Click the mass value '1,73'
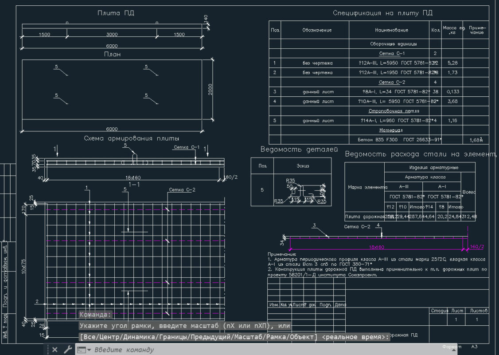 coord(452,73)
